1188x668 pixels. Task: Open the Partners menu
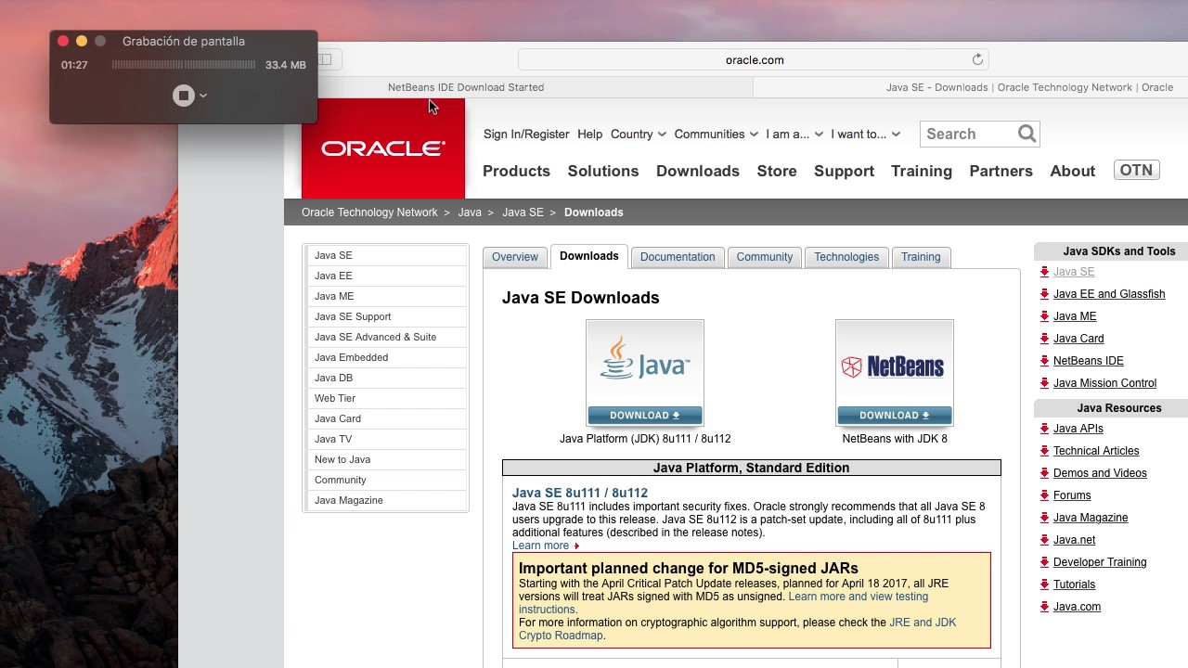1001,171
